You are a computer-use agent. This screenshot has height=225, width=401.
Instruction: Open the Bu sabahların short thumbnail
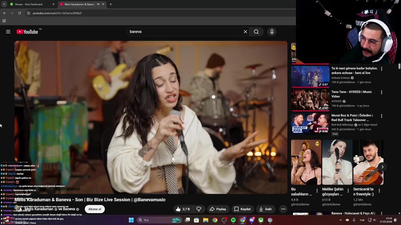coord(306,162)
